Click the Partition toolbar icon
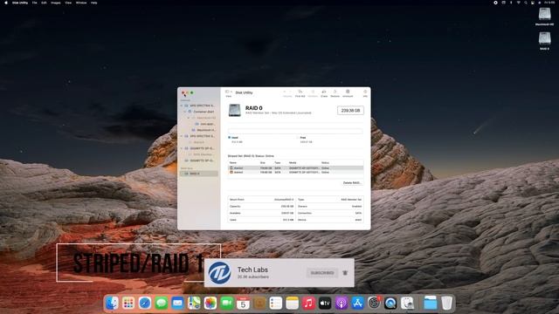 tap(313, 93)
